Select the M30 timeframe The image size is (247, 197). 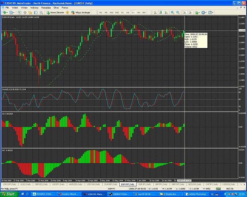point(117,13)
